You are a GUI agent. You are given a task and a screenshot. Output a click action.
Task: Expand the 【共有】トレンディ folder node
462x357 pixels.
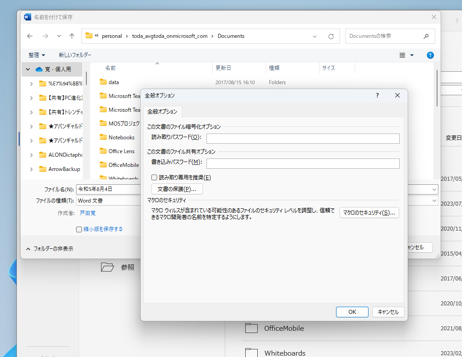coord(31,112)
